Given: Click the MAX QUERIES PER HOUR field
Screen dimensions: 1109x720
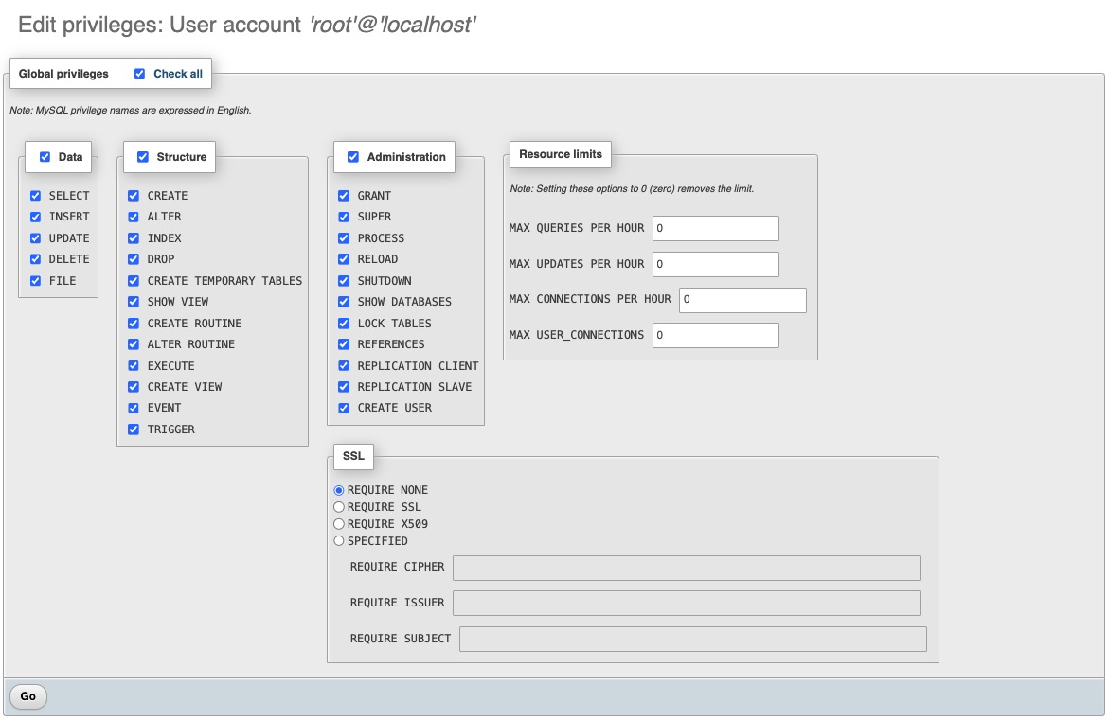Looking at the screenshot, I should click(x=715, y=228).
